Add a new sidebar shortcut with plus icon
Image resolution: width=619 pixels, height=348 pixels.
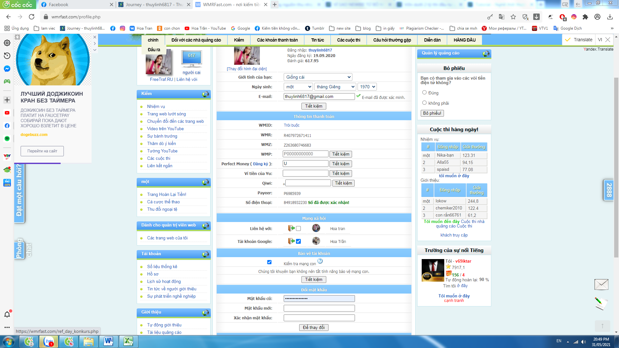(7, 100)
